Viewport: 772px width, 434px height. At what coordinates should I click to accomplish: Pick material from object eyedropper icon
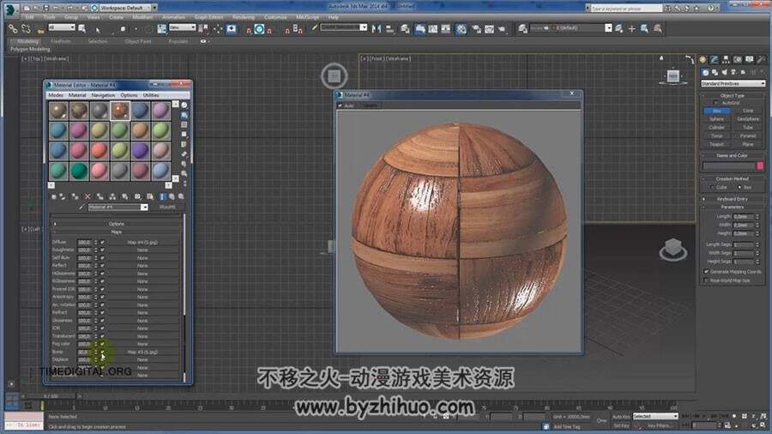[81, 208]
